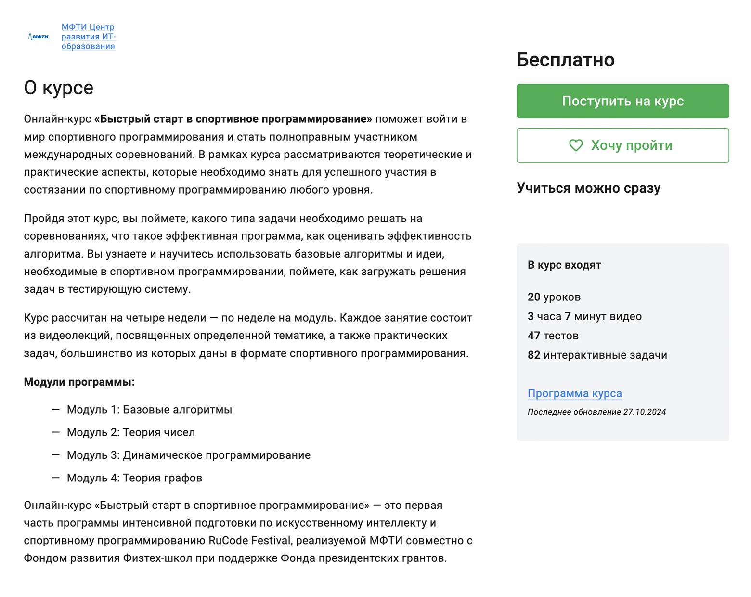
Task: Select the «20 уроков» info line
Action: tap(554, 297)
